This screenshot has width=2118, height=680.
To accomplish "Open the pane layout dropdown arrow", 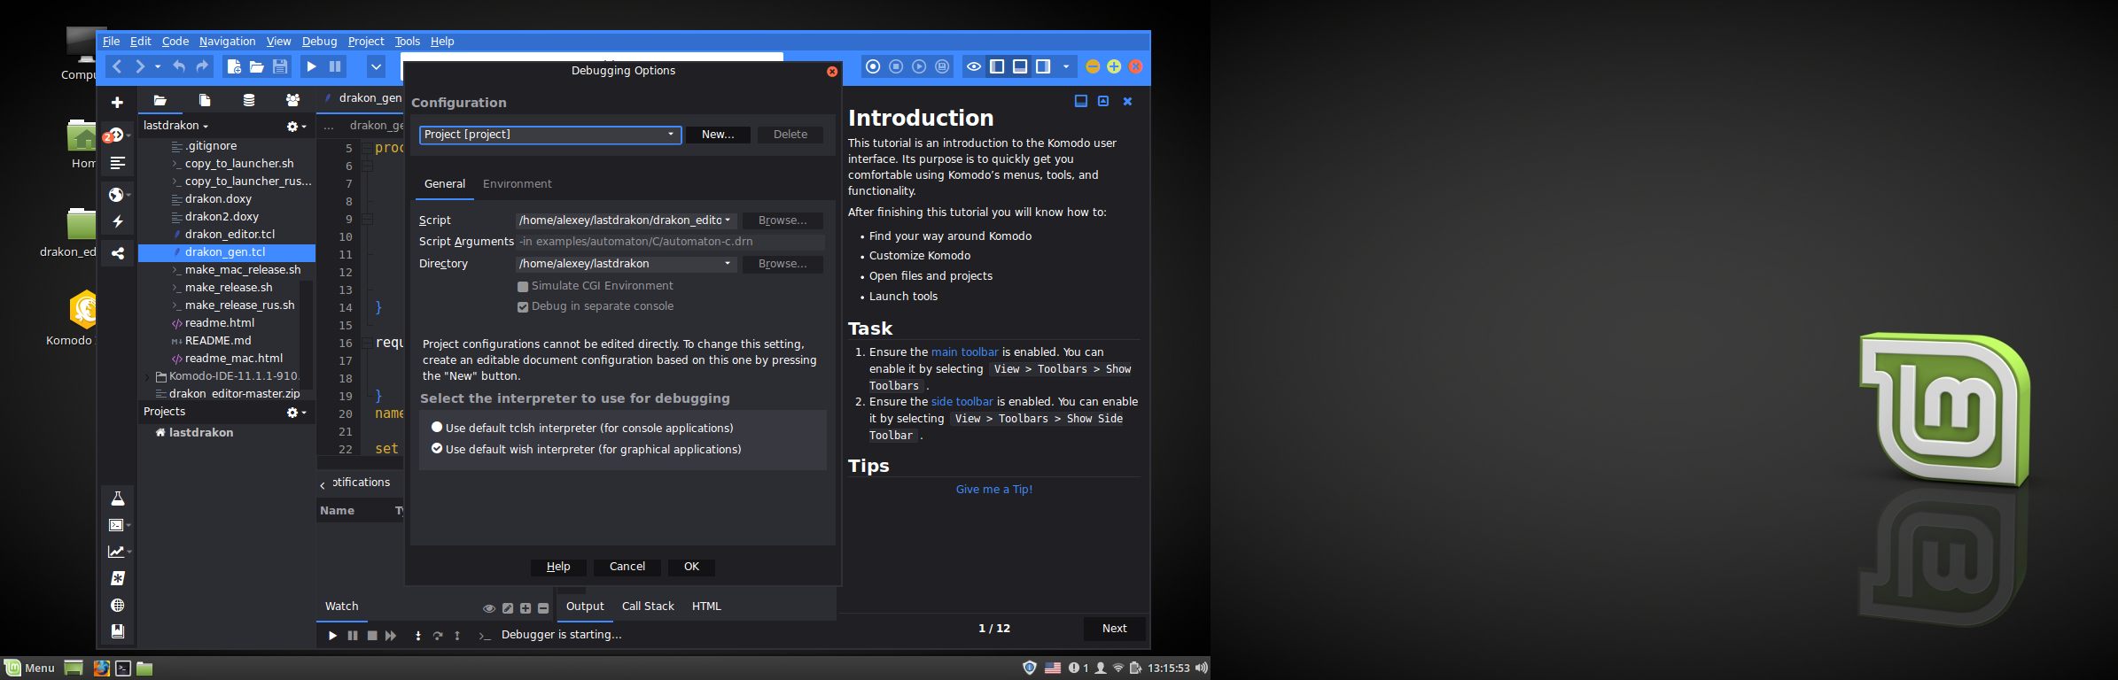I will point(1066,66).
